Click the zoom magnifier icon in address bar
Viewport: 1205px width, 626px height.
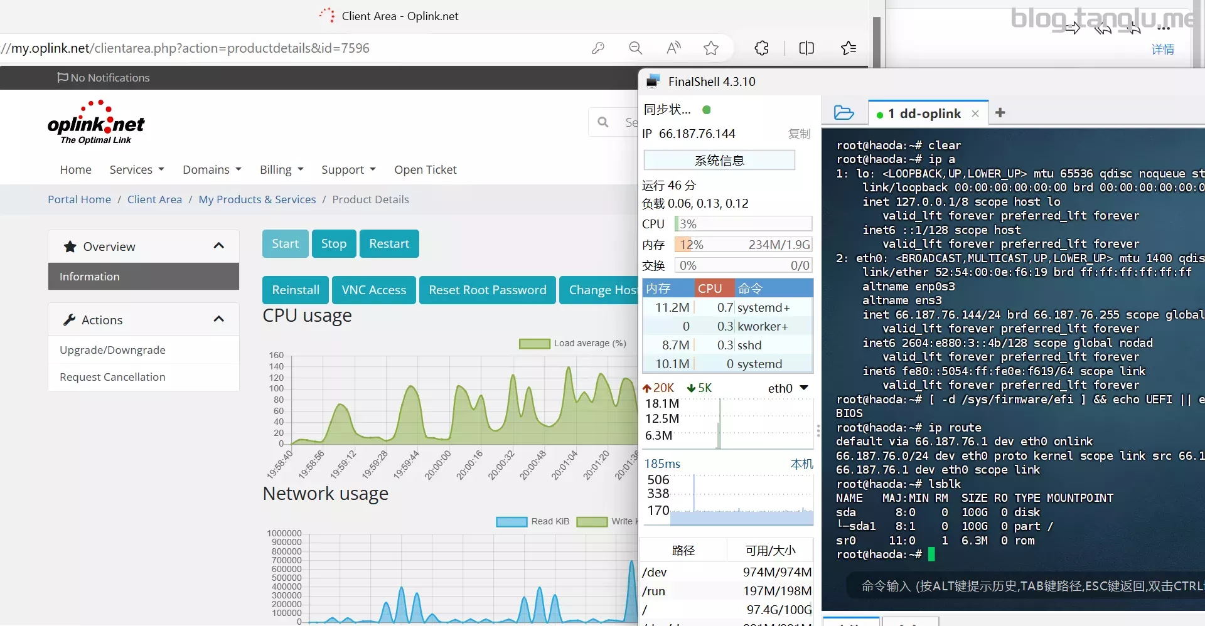pyautogui.click(x=635, y=48)
